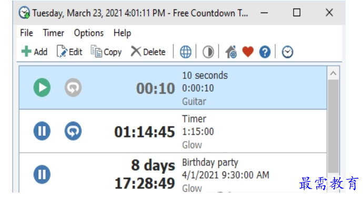Start the 10 seconds timer
This screenshot has width=363, height=200.
(42, 87)
